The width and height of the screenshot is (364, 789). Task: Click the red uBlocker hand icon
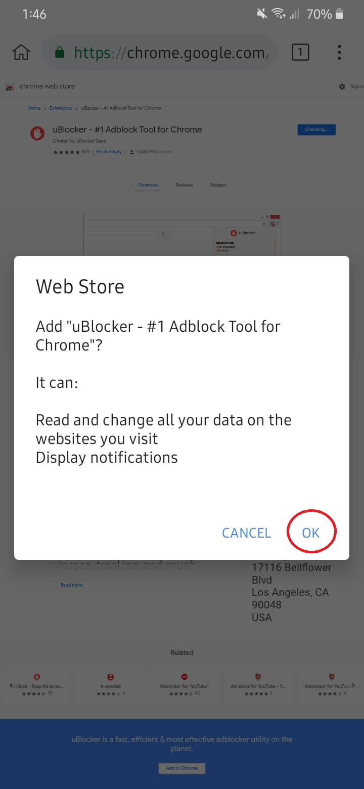pos(38,133)
